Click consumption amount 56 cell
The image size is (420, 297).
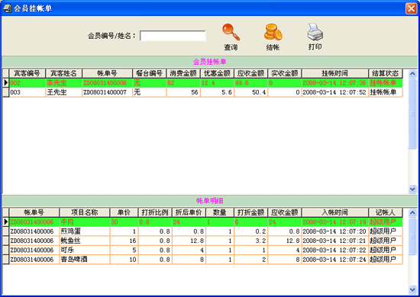click(x=183, y=92)
